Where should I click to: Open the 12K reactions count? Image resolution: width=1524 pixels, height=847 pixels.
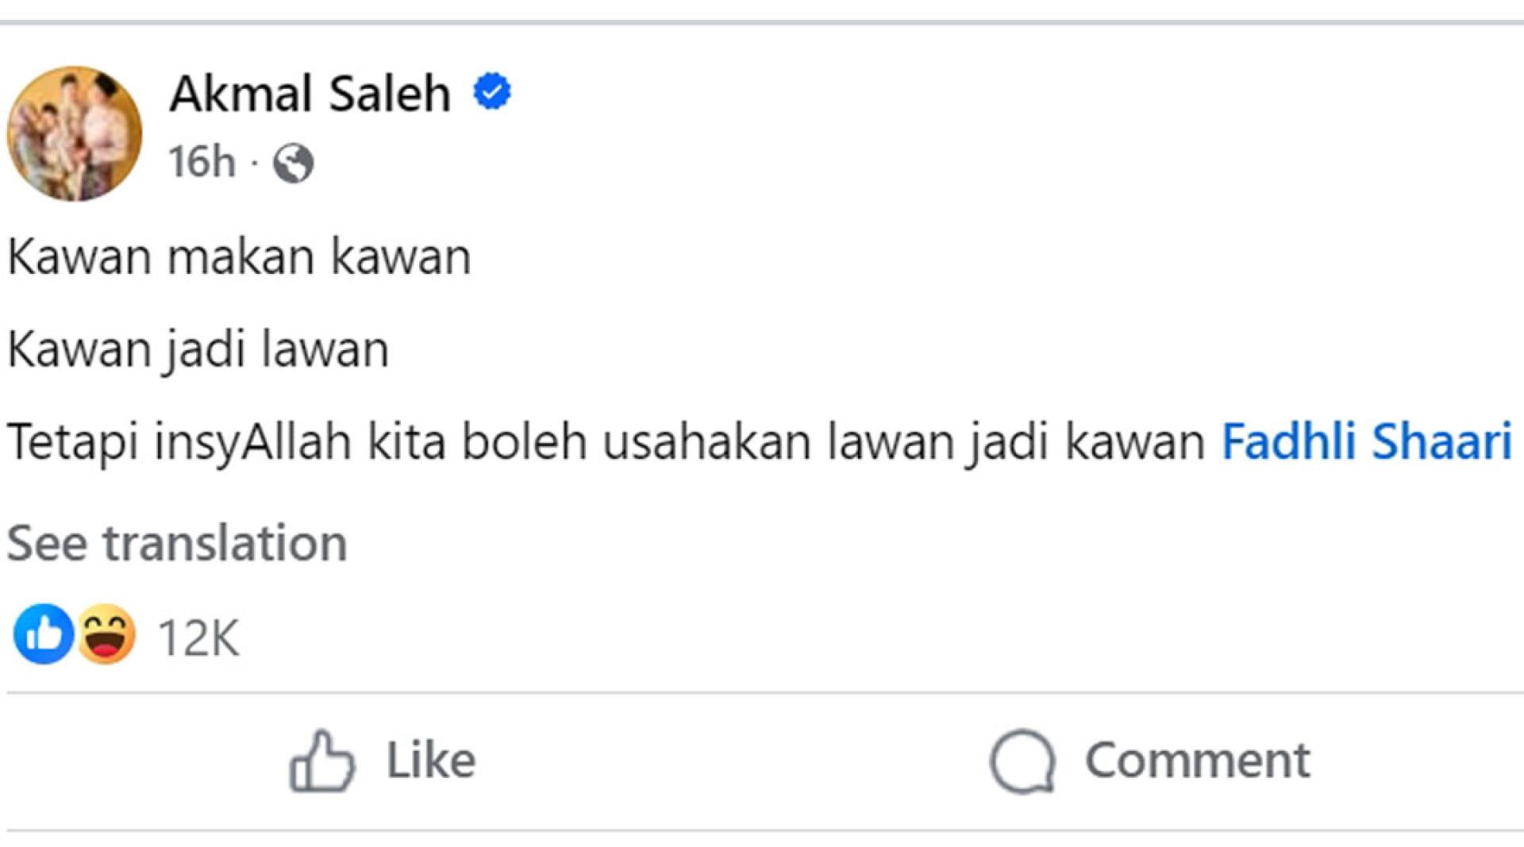(198, 637)
